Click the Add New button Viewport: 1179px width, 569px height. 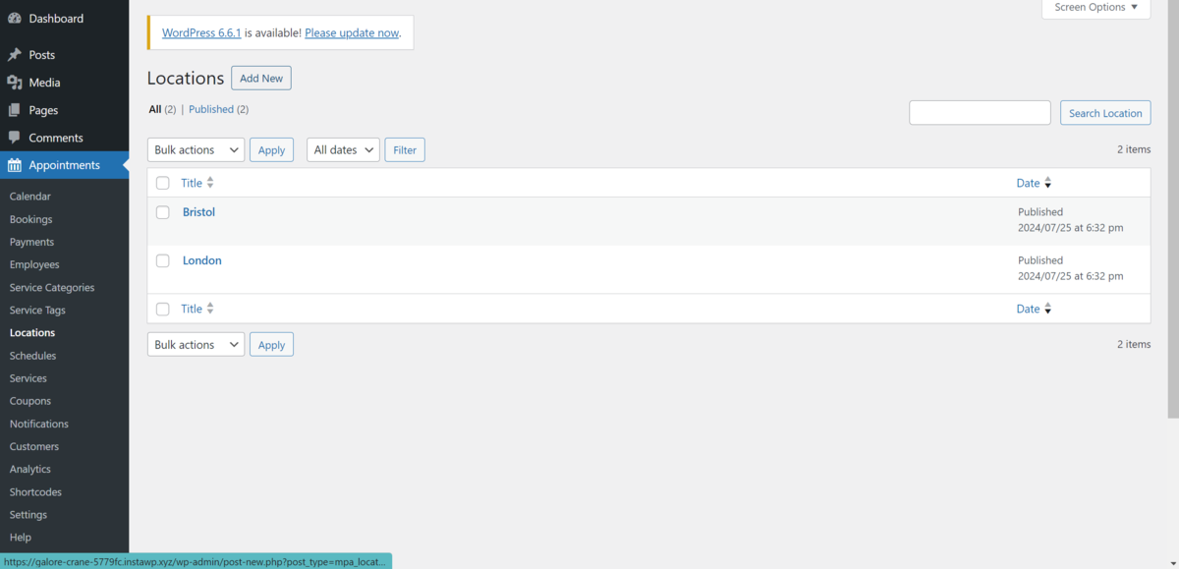pos(261,79)
